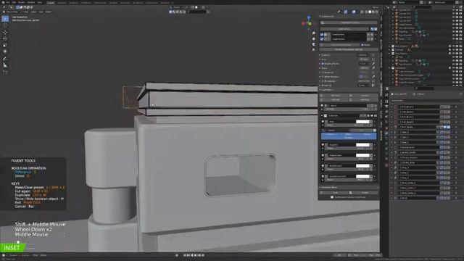The width and height of the screenshot is (464, 261).
Task: Jump to the timeline start frame
Action: [x=185, y=255]
